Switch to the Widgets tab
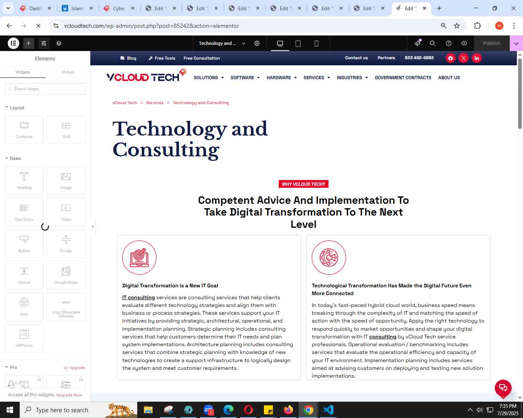This screenshot has width=523, height=418. [23, 72]
